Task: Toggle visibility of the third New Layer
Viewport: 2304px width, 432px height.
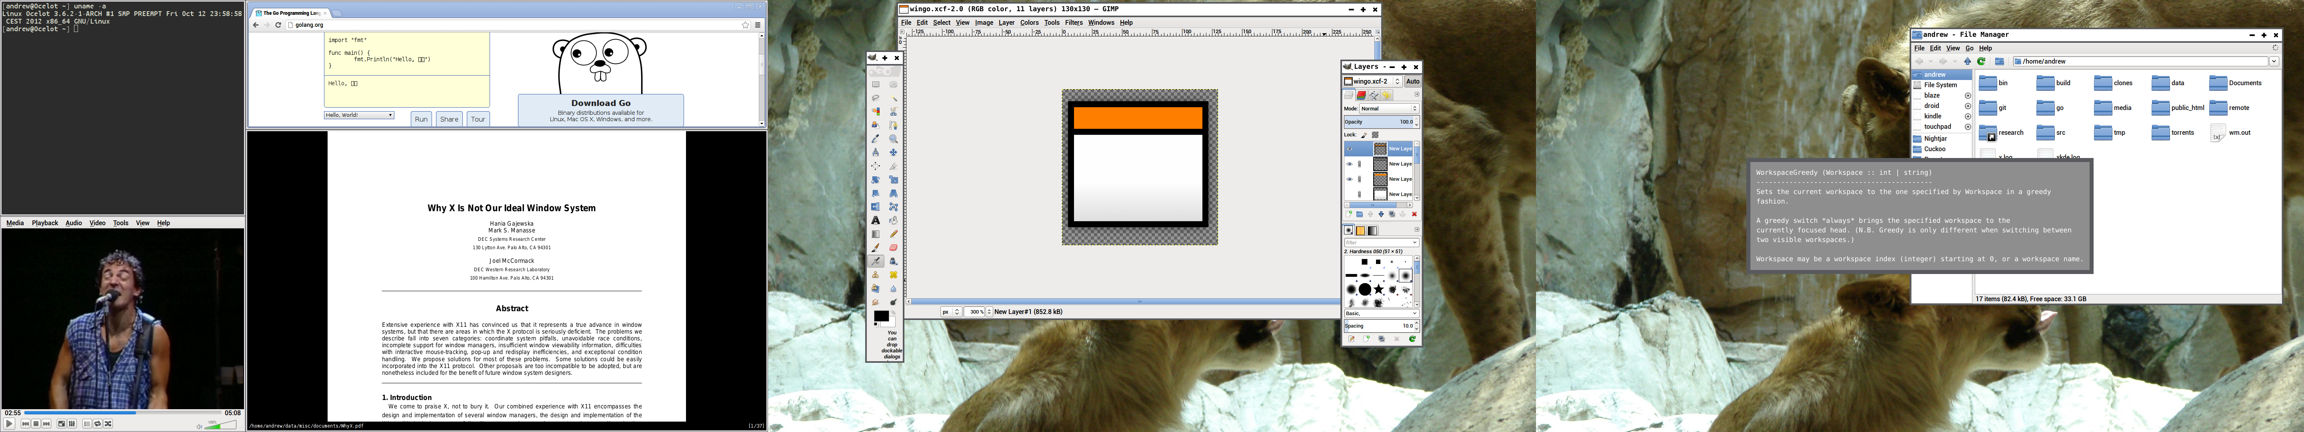Action: click(1350, 179)
